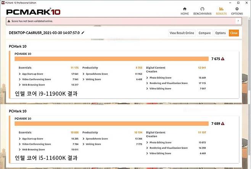Click the PCMark 10 window title bar icon

3,3
